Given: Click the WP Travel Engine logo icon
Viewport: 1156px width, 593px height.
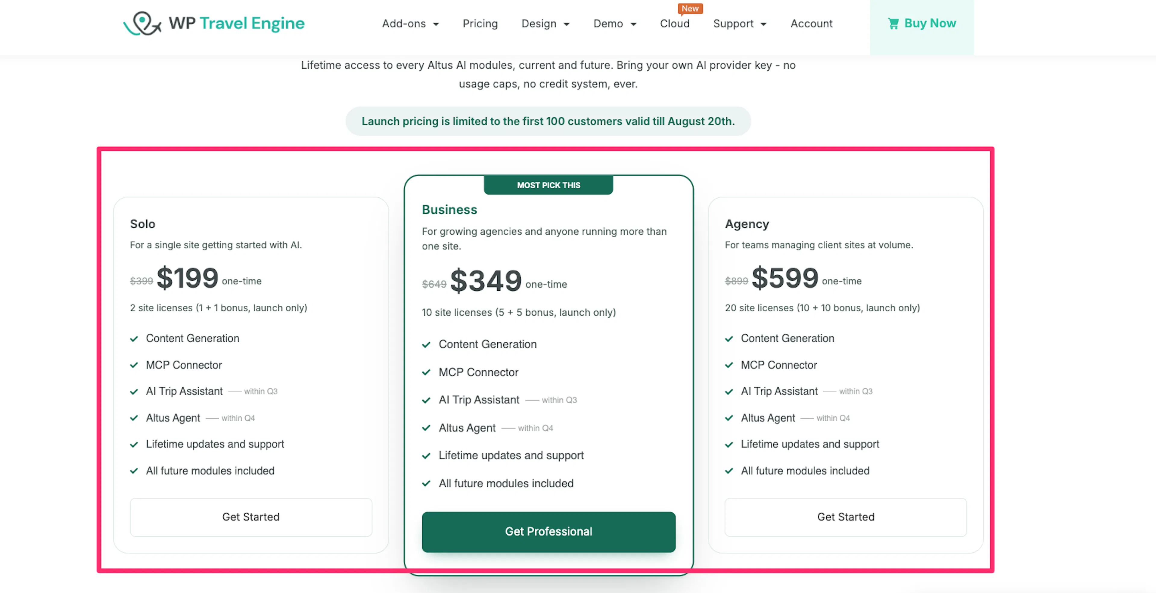Looking at the screenshot, I should tap(142, 23).
